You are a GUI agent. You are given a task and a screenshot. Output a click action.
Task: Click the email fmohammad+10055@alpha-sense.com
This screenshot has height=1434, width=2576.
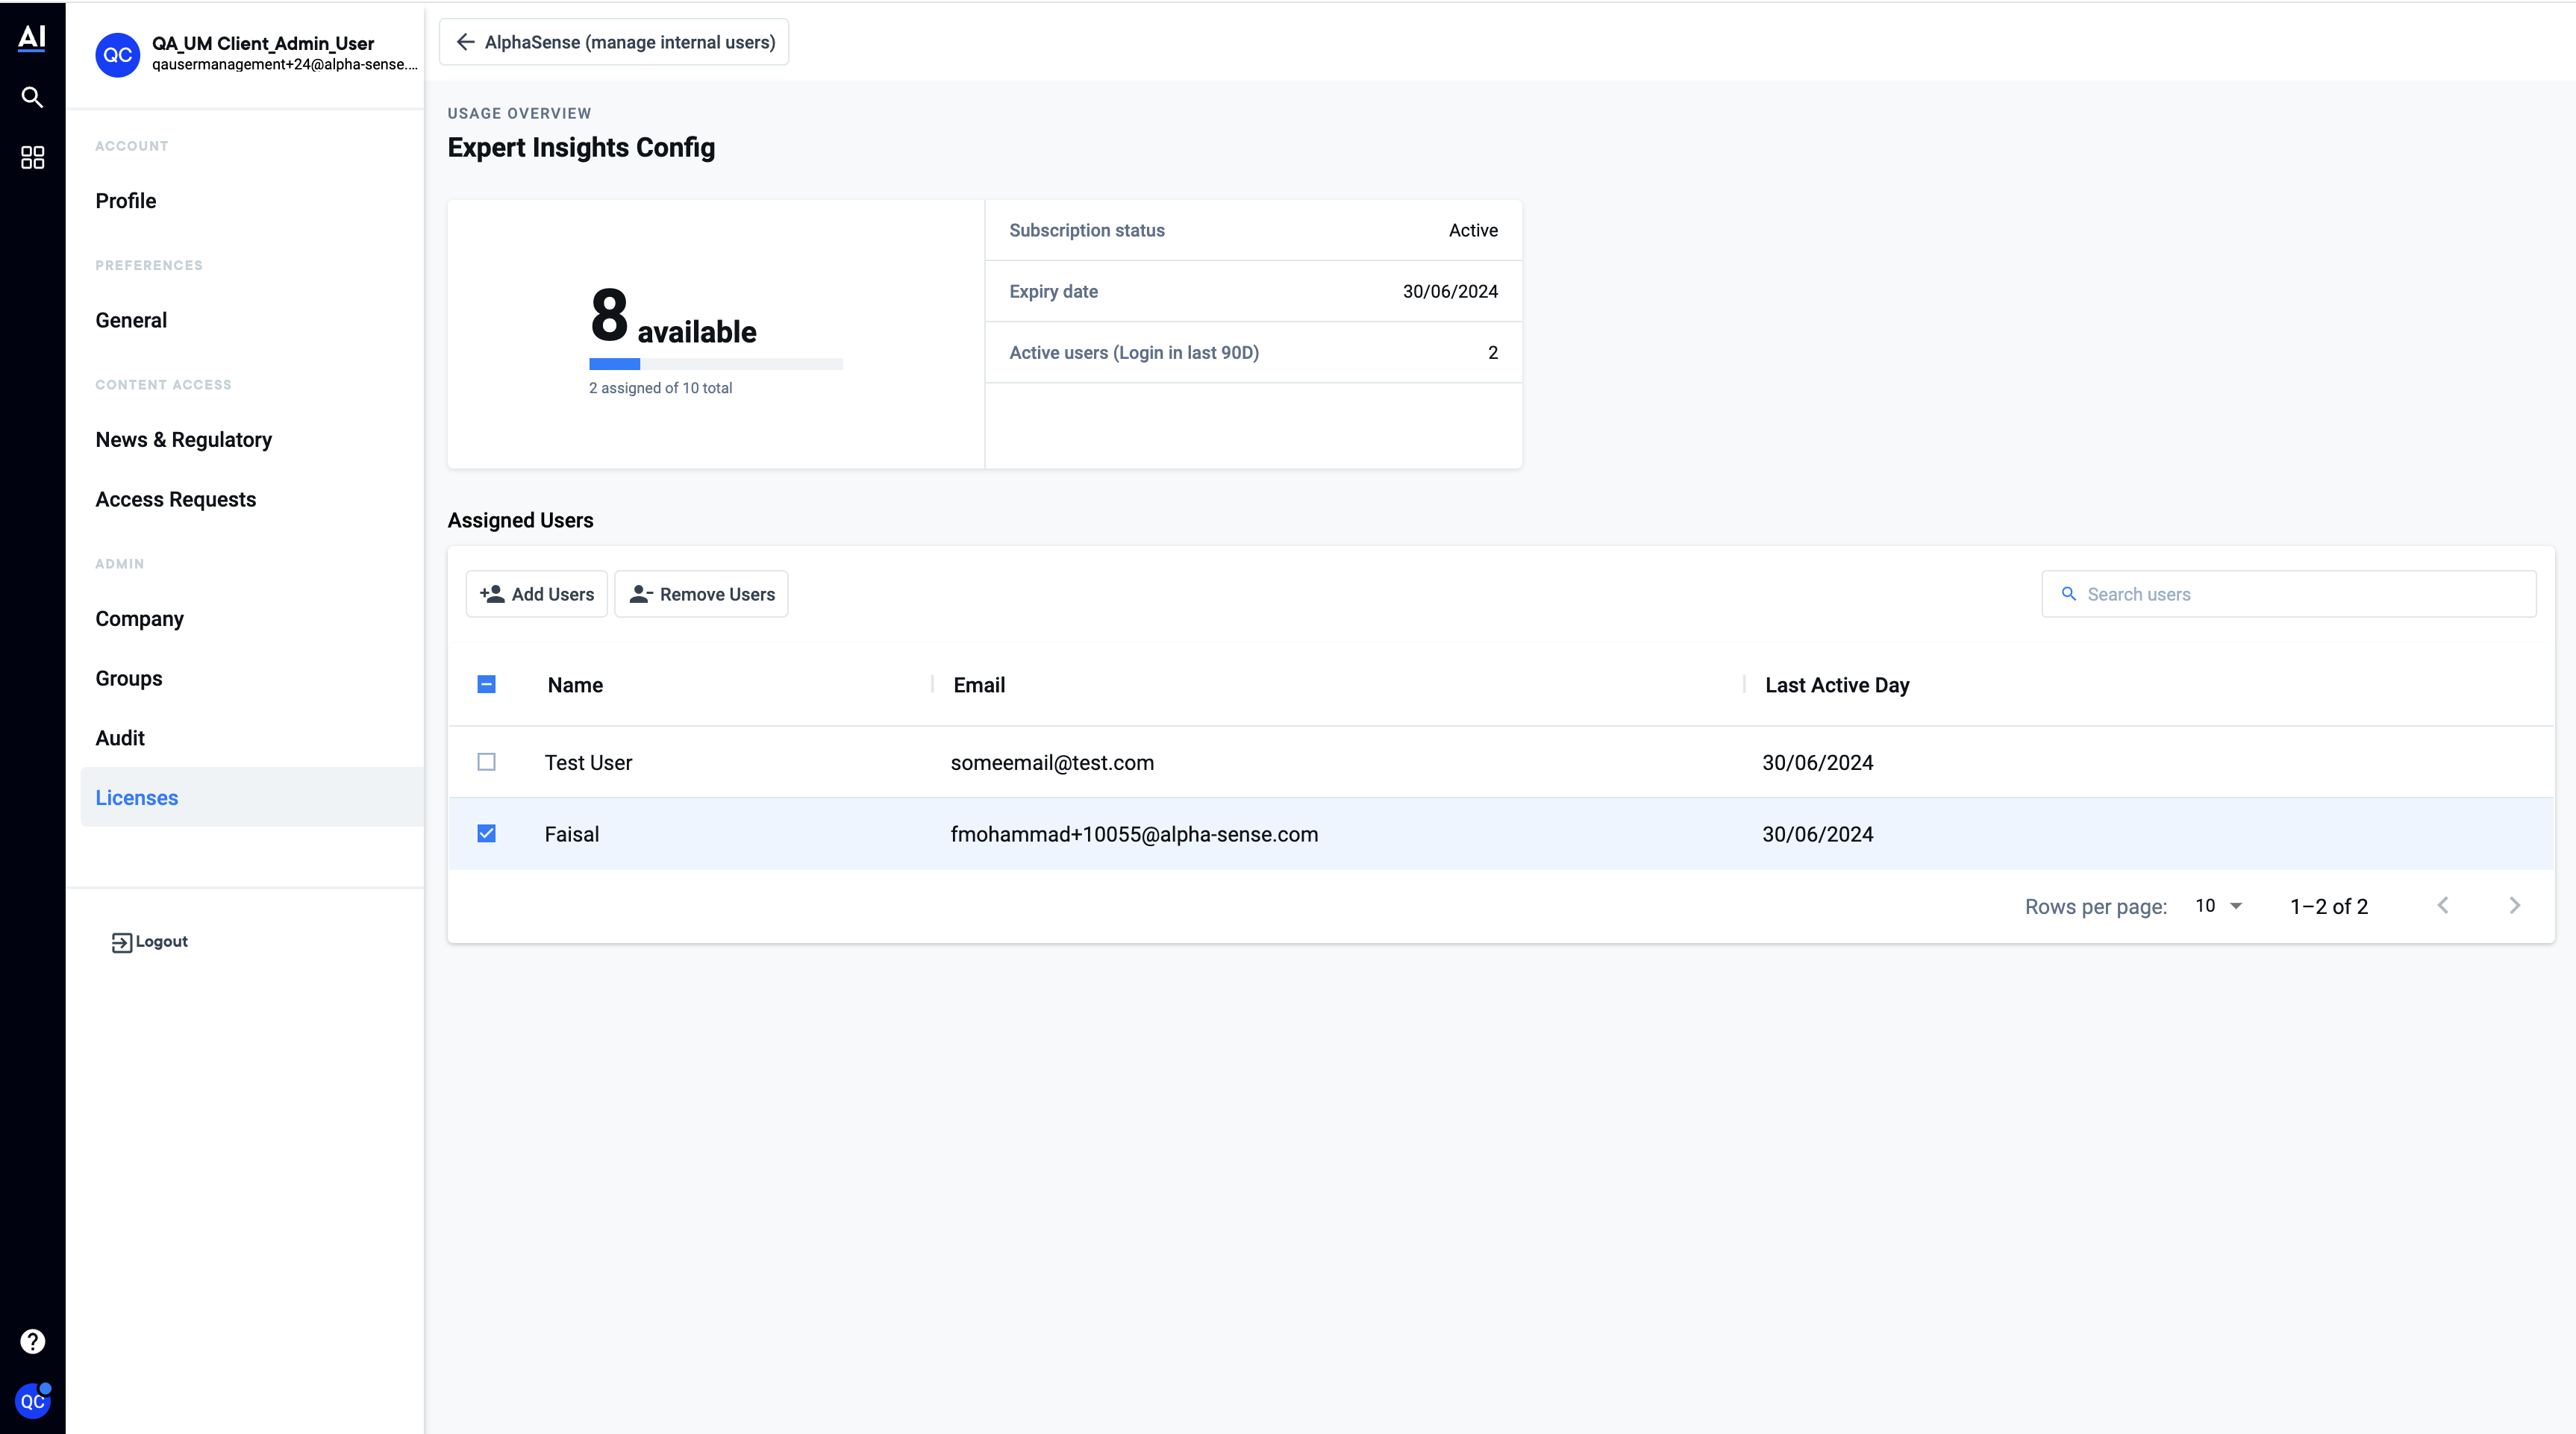[x=1134, y=834]
